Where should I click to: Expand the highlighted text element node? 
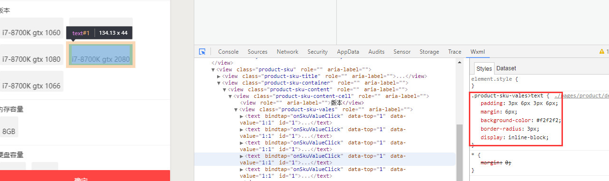tap(241, 156)
